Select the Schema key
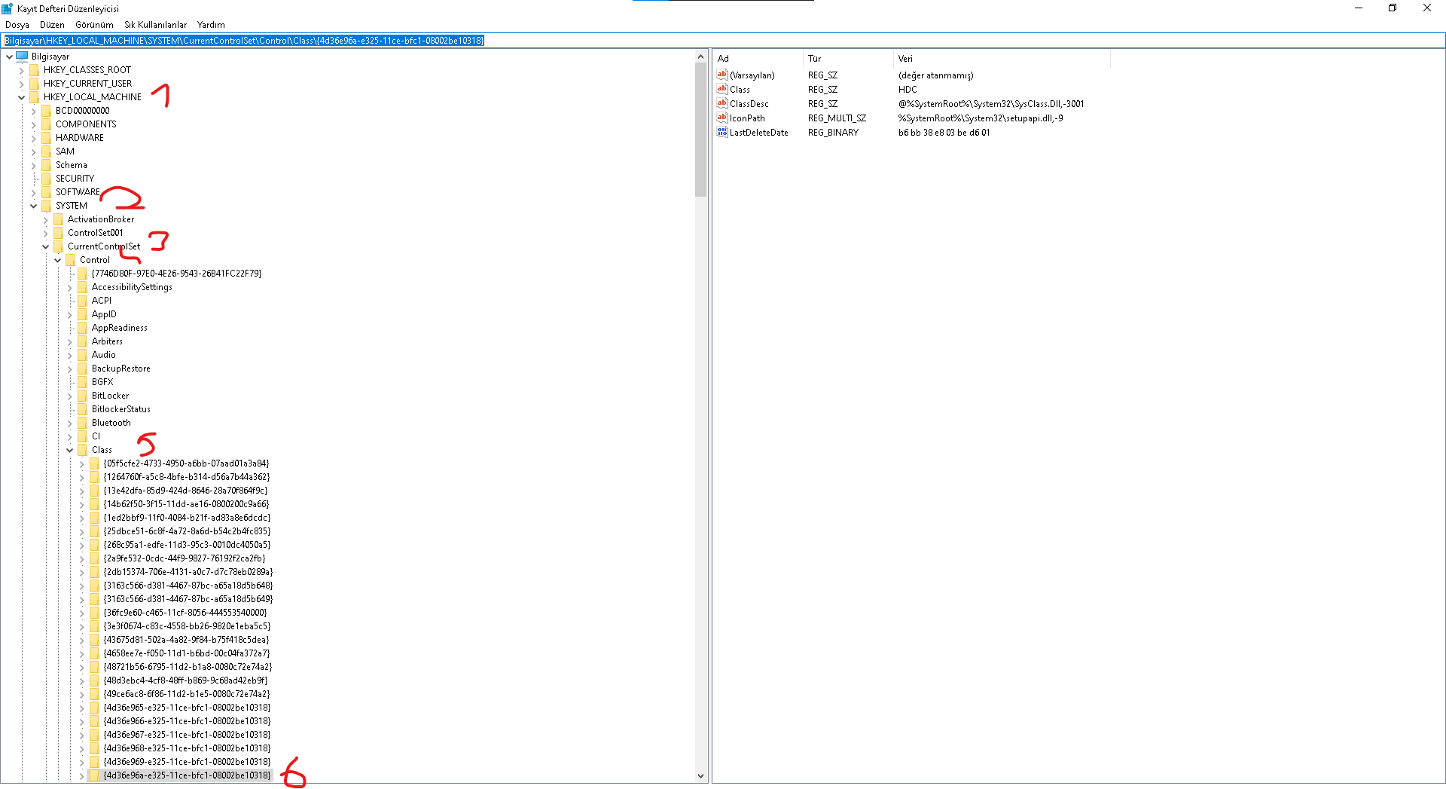This screenshot has height=789, width=1446. (x=72, y=165)
